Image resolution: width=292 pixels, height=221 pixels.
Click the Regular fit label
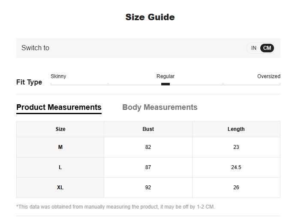click(x=166, y=76)
